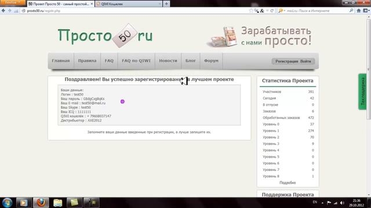The image size is (371, 208).
Task: Go to the Новости page
Action: coord(168,61)
